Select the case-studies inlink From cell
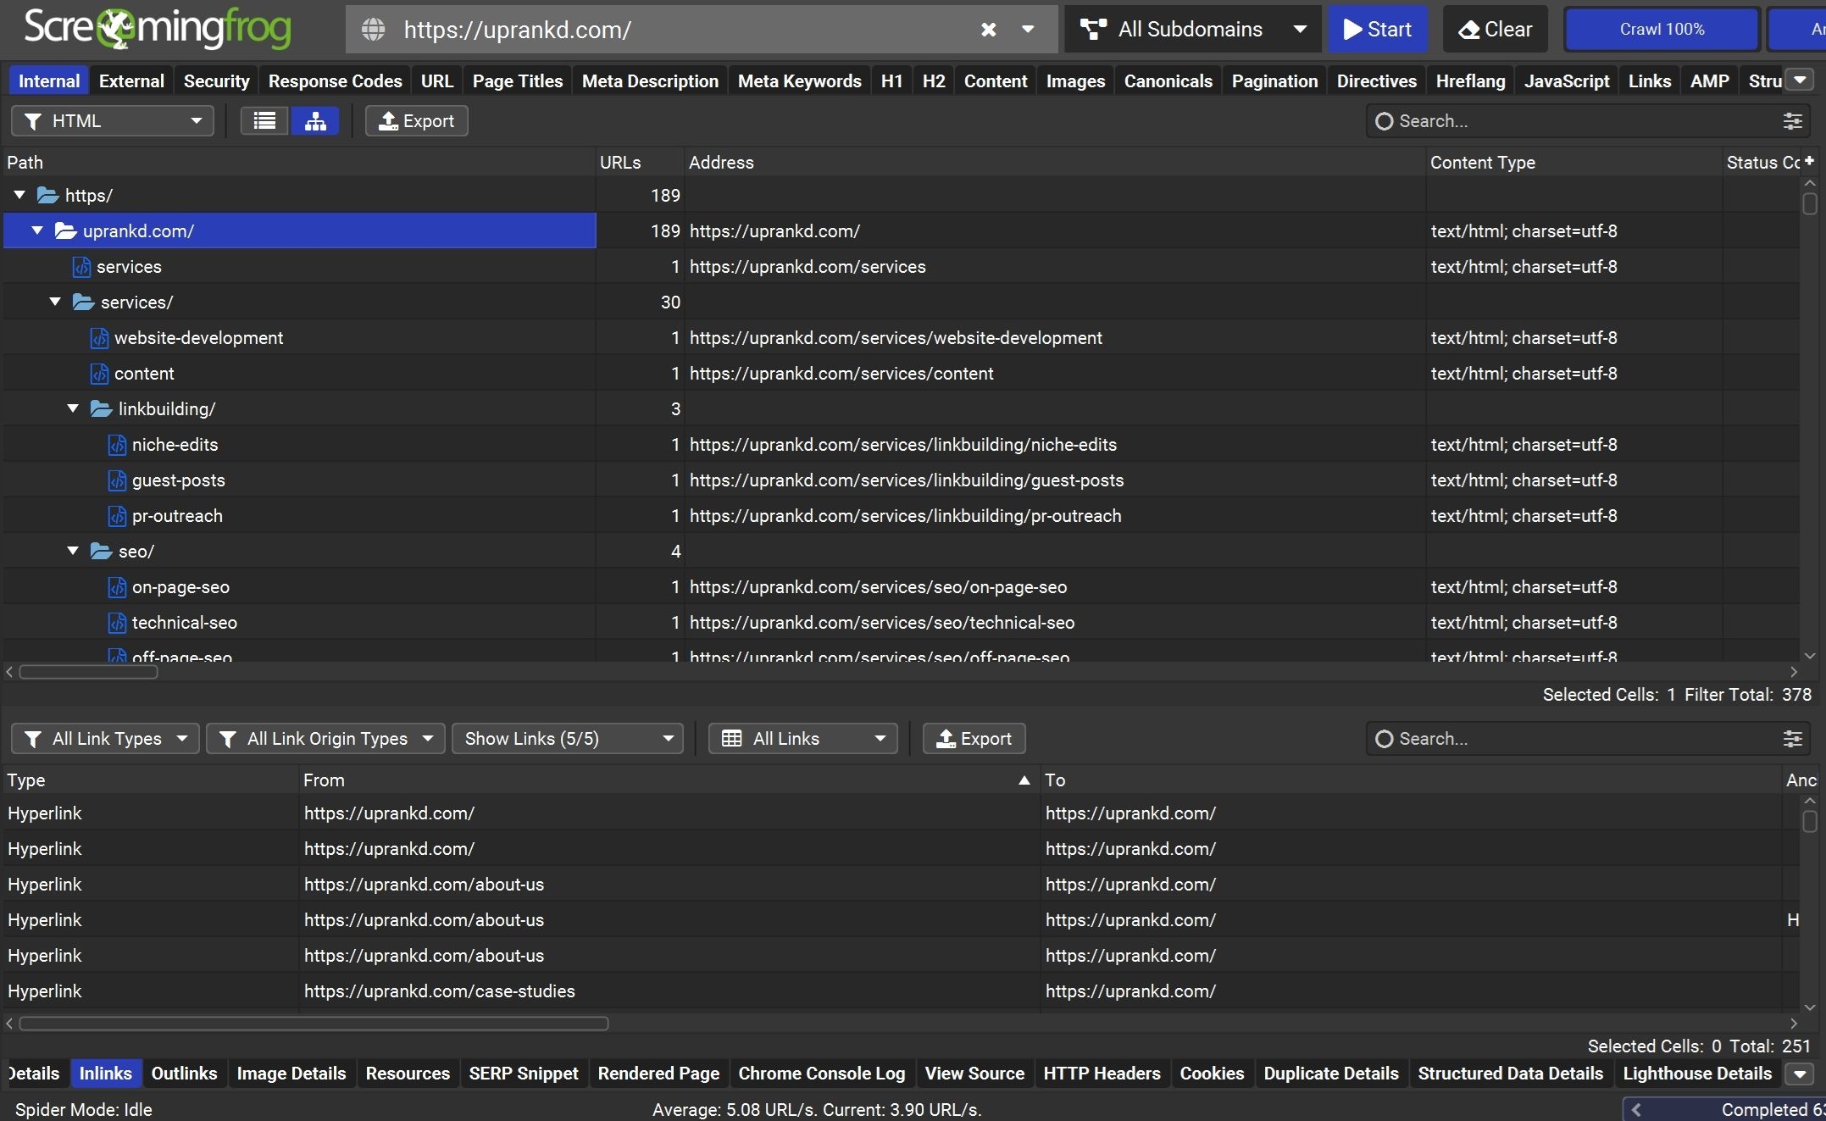1826x1121 pixels. tap(669, 991)
